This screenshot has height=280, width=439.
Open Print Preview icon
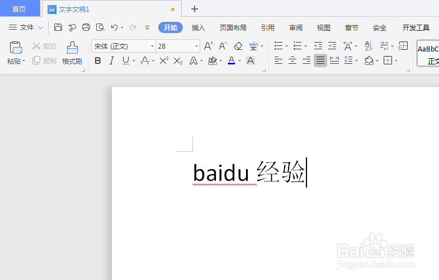tap(100, 27)
